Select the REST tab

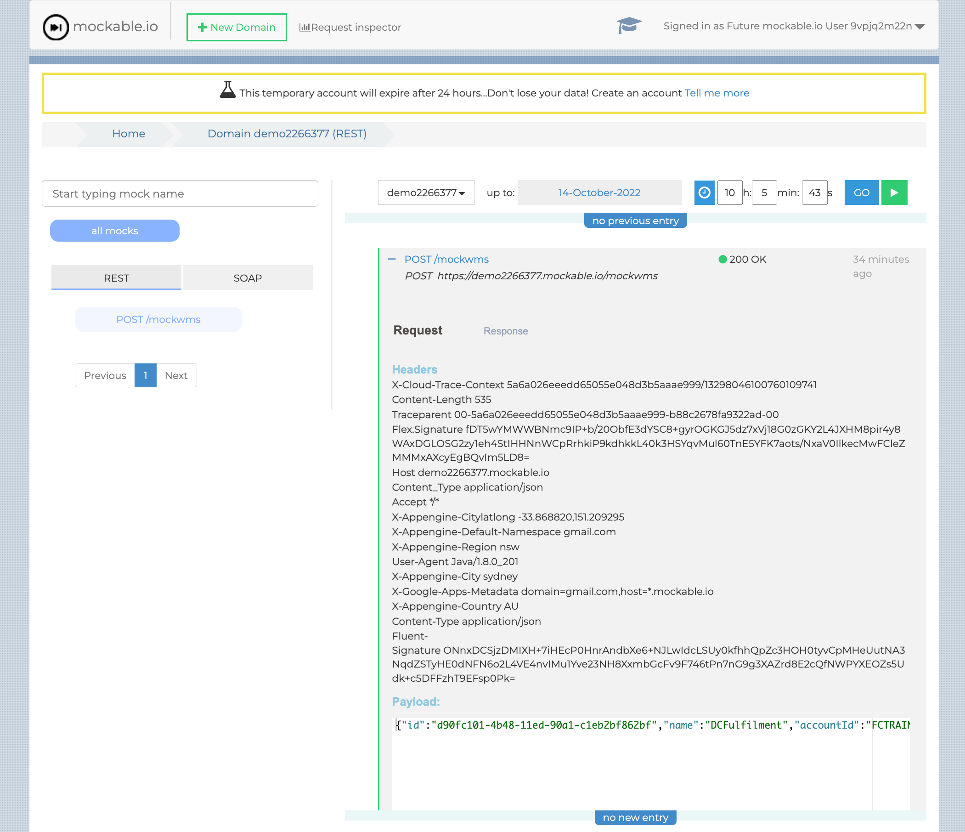point(116,277)
